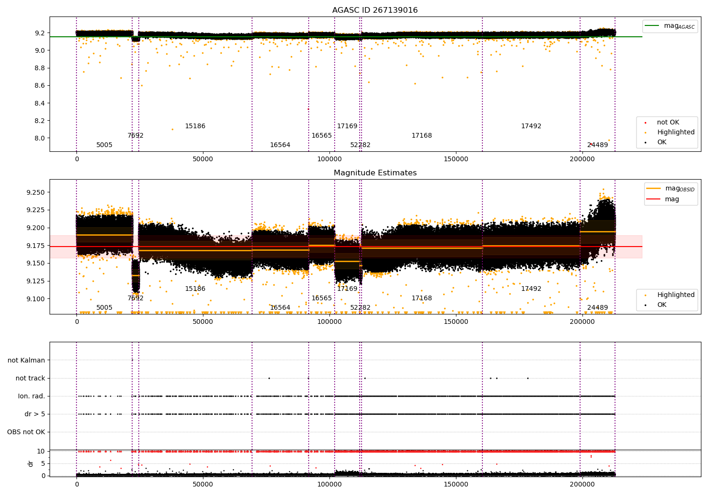The image size is (708, 495).
Task: Select the green mag AGASC legend entry
Action: tap(670, 26)
